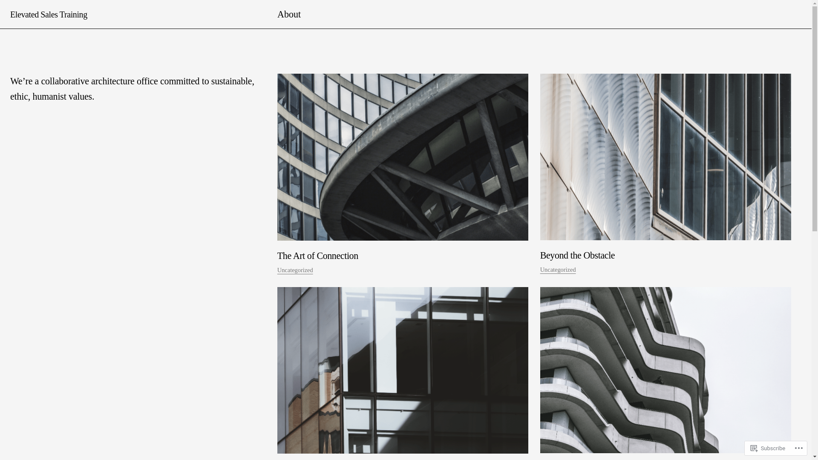
Task: Open the About menu item
Action: tap(289, 14)
